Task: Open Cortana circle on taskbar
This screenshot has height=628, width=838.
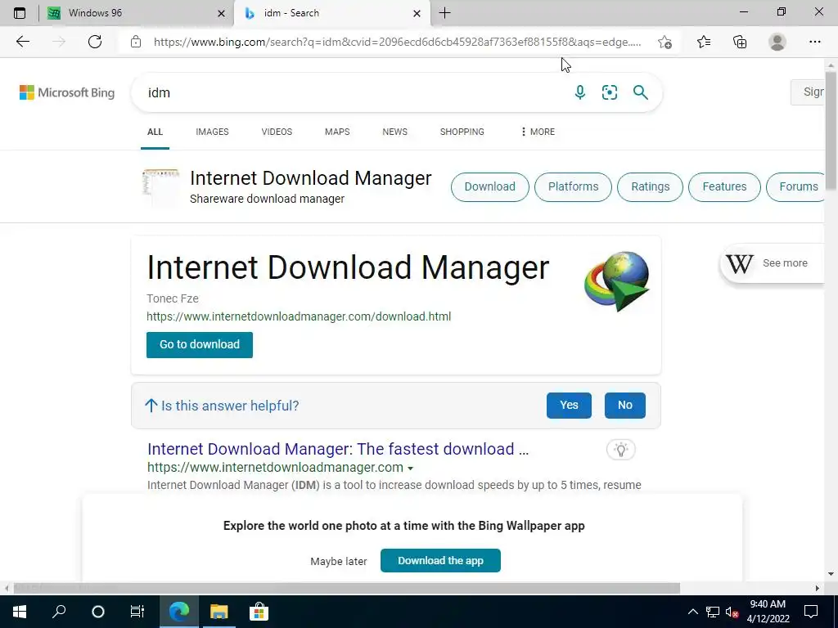Action: click(x=98, y=612)
